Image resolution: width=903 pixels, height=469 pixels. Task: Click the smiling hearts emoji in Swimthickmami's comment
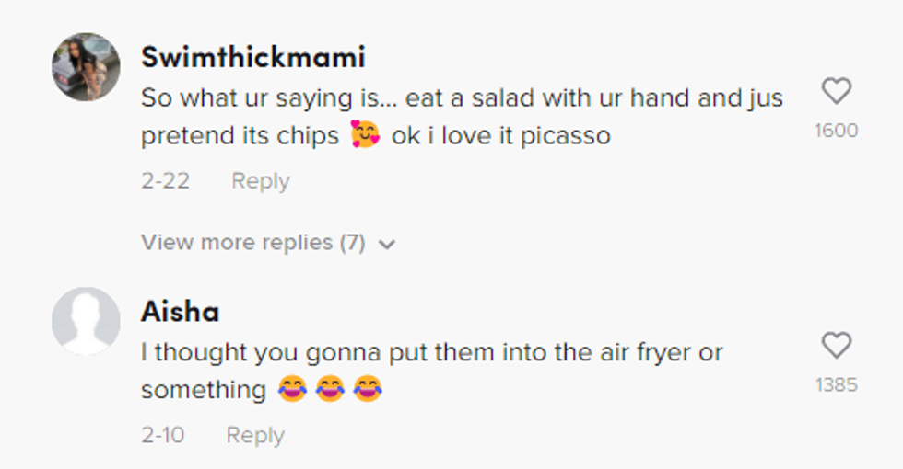click(366, 136)
